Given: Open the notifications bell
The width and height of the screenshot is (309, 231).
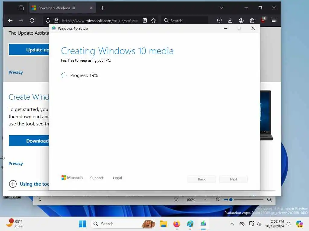Looking at the screenshot, I should (x=288, y=224).
